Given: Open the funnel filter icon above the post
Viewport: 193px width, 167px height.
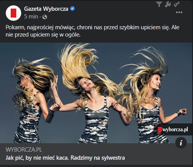Looking at the screenshot, I should click(x=159, y=4).
